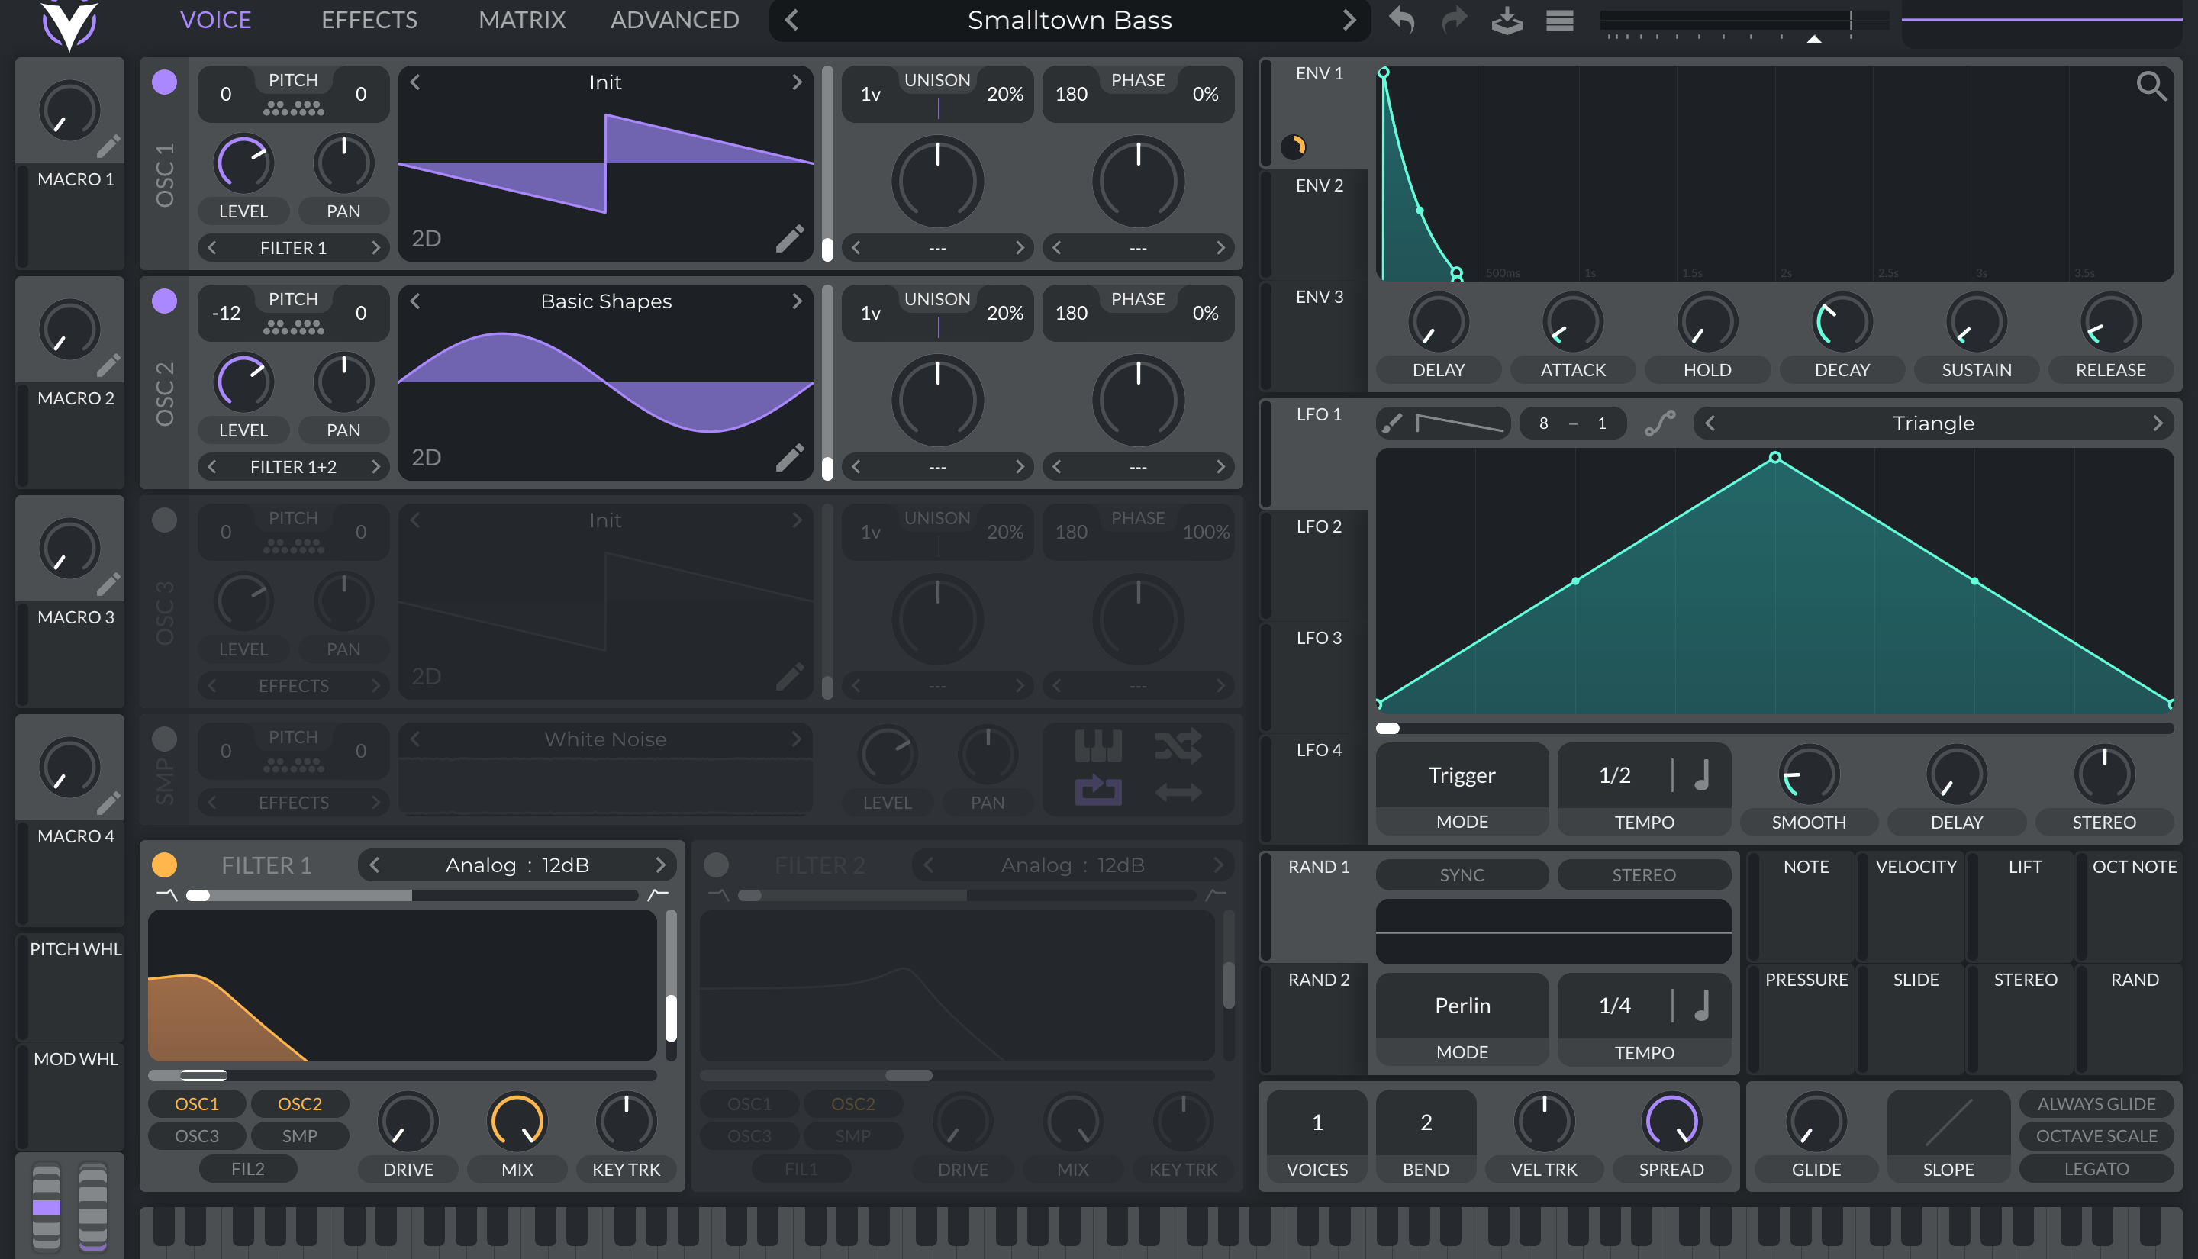Enable OSC 3 power toggle
2198x1259 pixels.
coord(164,520)
